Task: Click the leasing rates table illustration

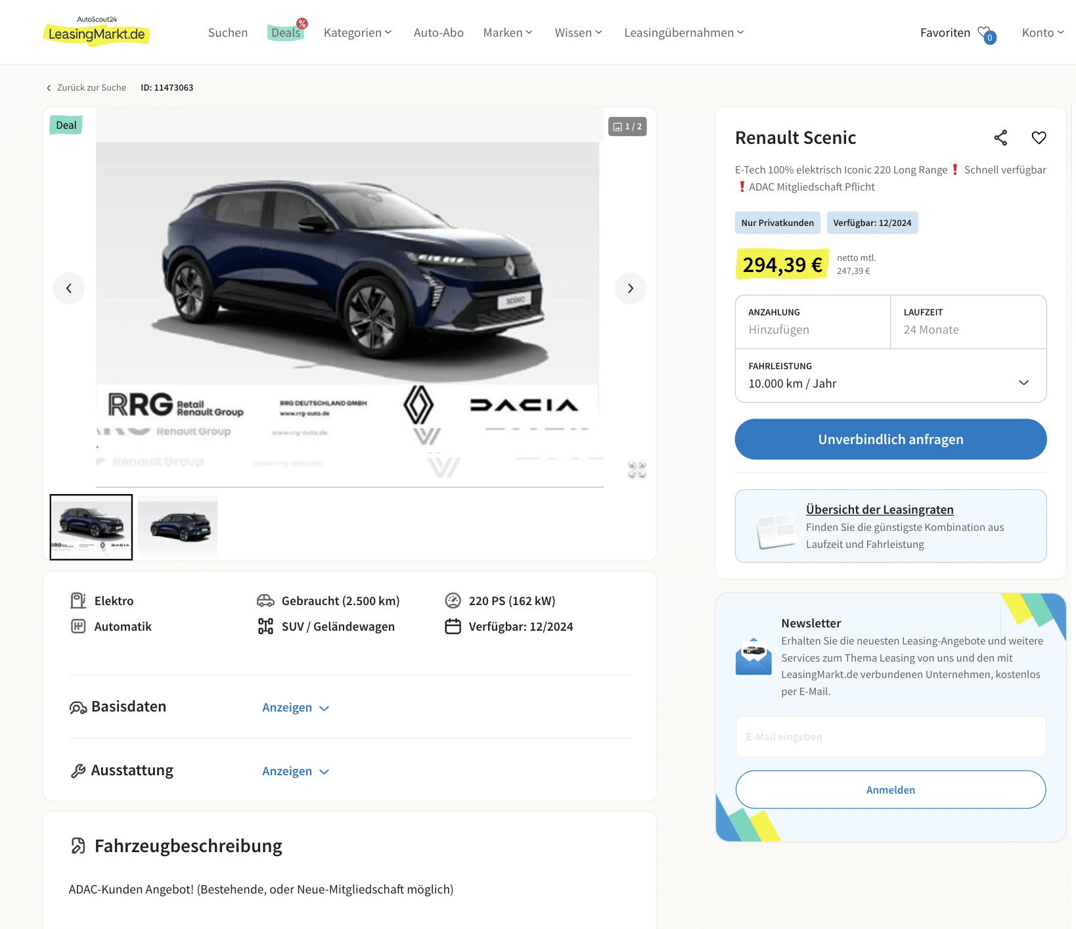Action: coord(776,531)
